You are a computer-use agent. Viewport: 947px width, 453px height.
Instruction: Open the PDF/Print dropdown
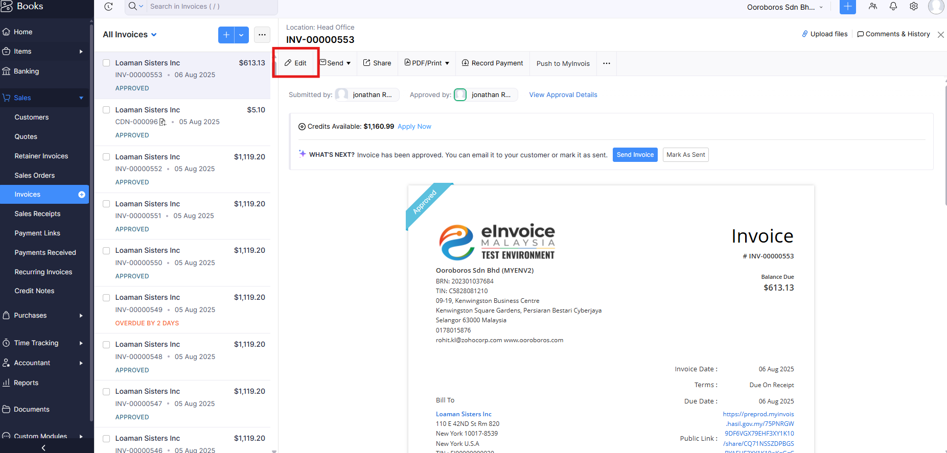(x=427, y=63)
